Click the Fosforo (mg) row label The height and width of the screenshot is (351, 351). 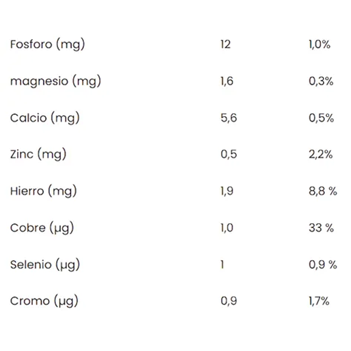[47, 45]
